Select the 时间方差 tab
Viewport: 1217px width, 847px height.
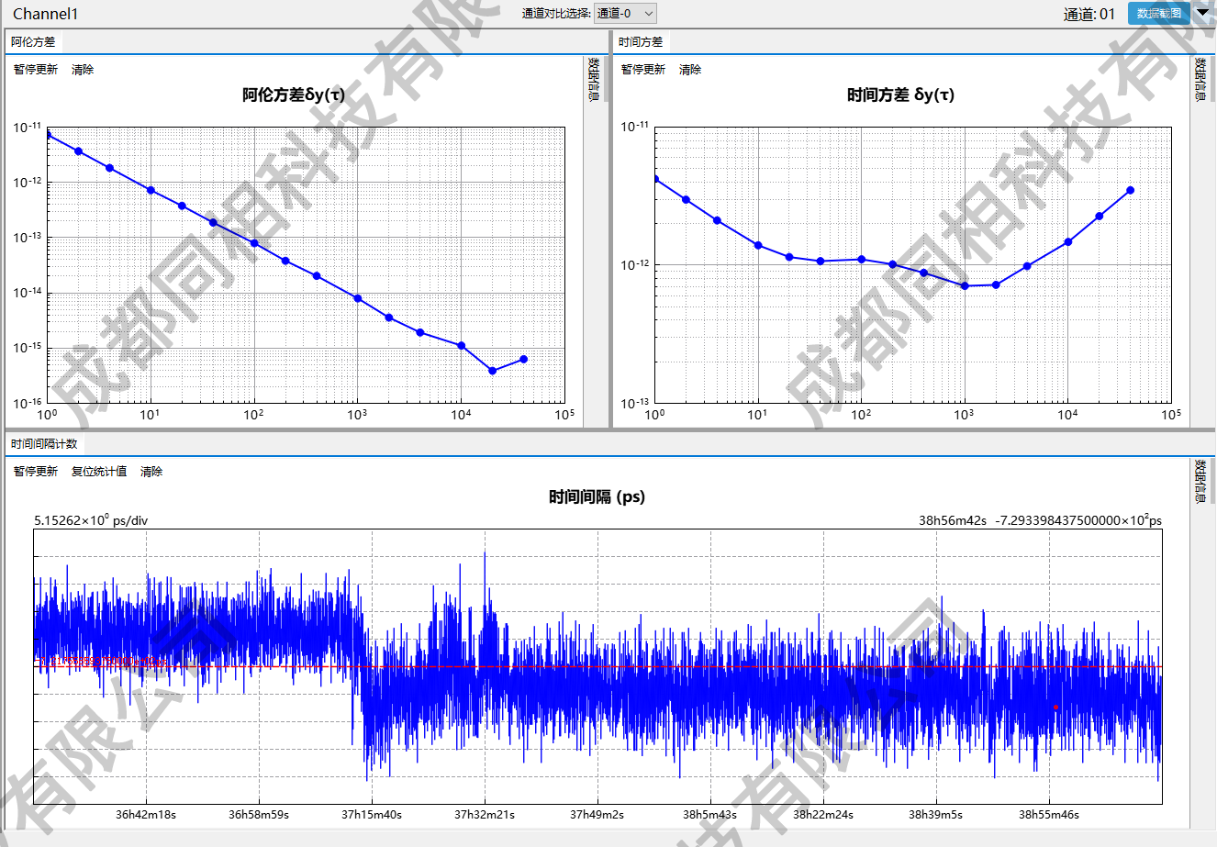[x=641, y=42]
